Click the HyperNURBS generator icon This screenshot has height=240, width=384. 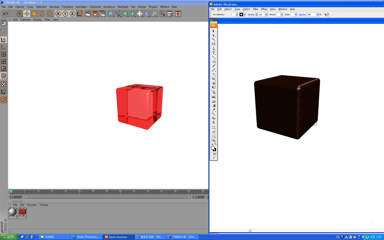pyautogui.click(x=125, y=14)
